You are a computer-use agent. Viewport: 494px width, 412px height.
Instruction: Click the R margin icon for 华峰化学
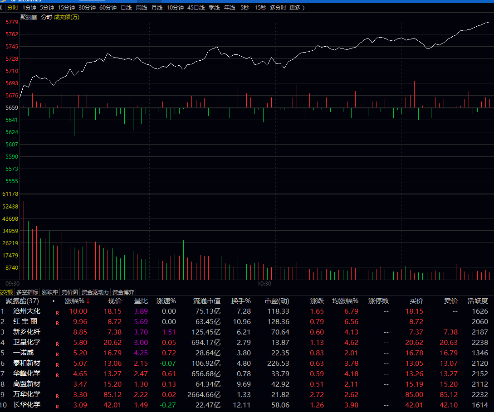pyautogui.click(x=57, y=375)
